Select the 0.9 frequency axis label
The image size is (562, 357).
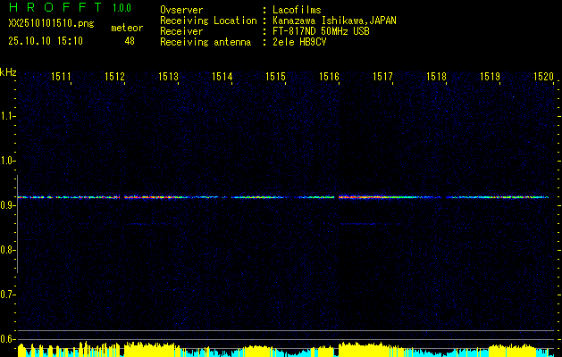(x=8, y=205)
